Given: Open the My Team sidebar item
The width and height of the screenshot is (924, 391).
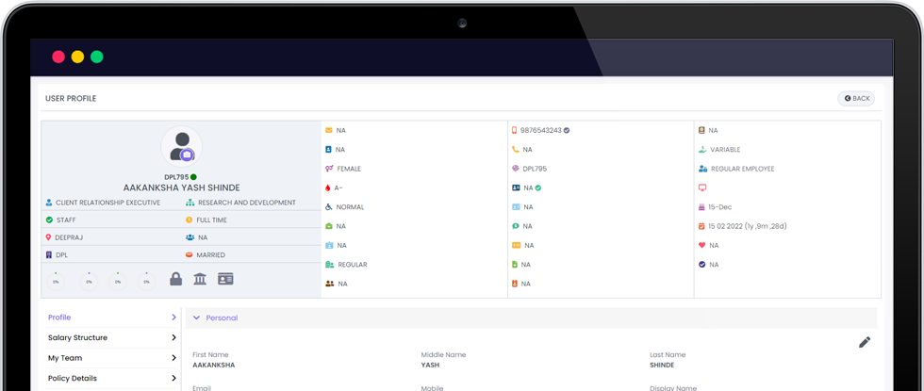Looking at the screenshot, I should (65, 358).
